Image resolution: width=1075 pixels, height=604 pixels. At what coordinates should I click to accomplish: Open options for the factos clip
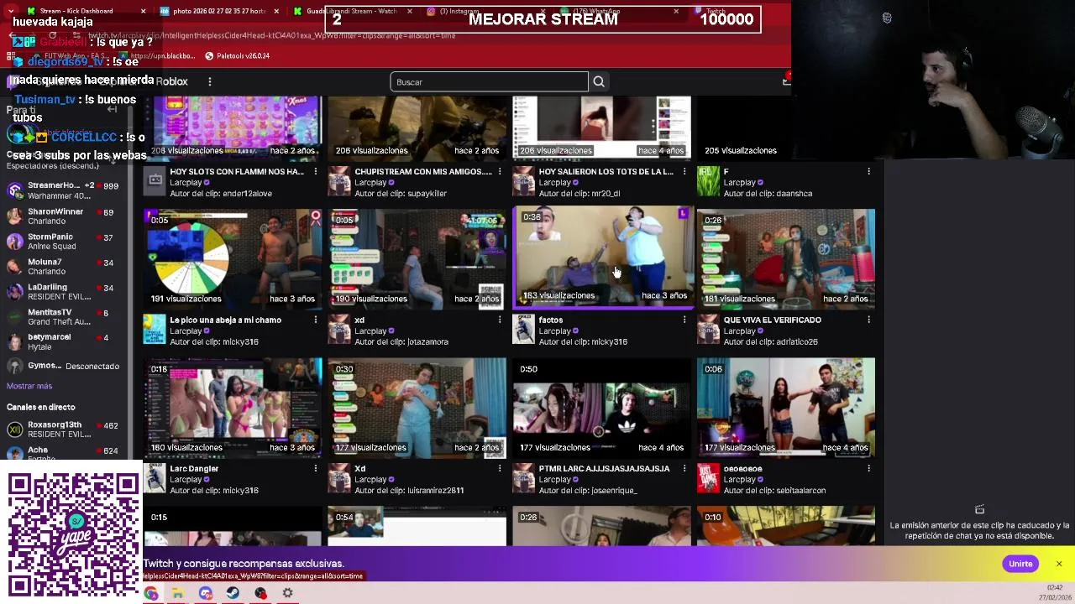tap(684, 320)
